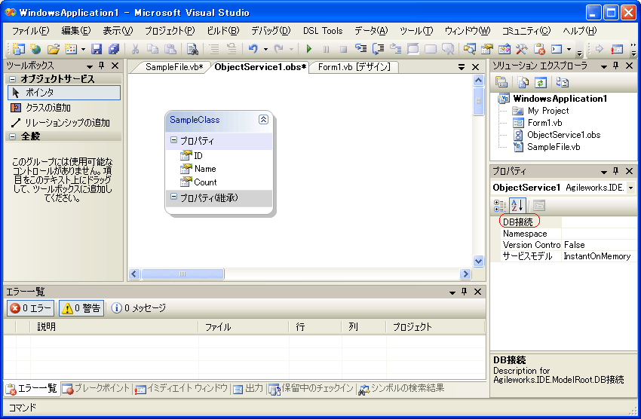
Task: Open the ファイル(F) menu
Action: pyautogui.click(x=31, y=31)
